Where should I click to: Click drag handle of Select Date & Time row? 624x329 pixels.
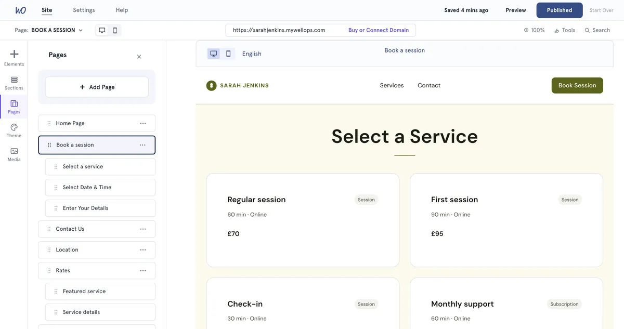click(56, 187)
